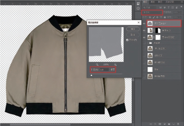Open the Opacity value dropdown arrow

pos(180,12)
